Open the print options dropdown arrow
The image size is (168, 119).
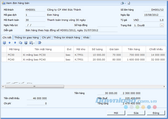[125, 3]
